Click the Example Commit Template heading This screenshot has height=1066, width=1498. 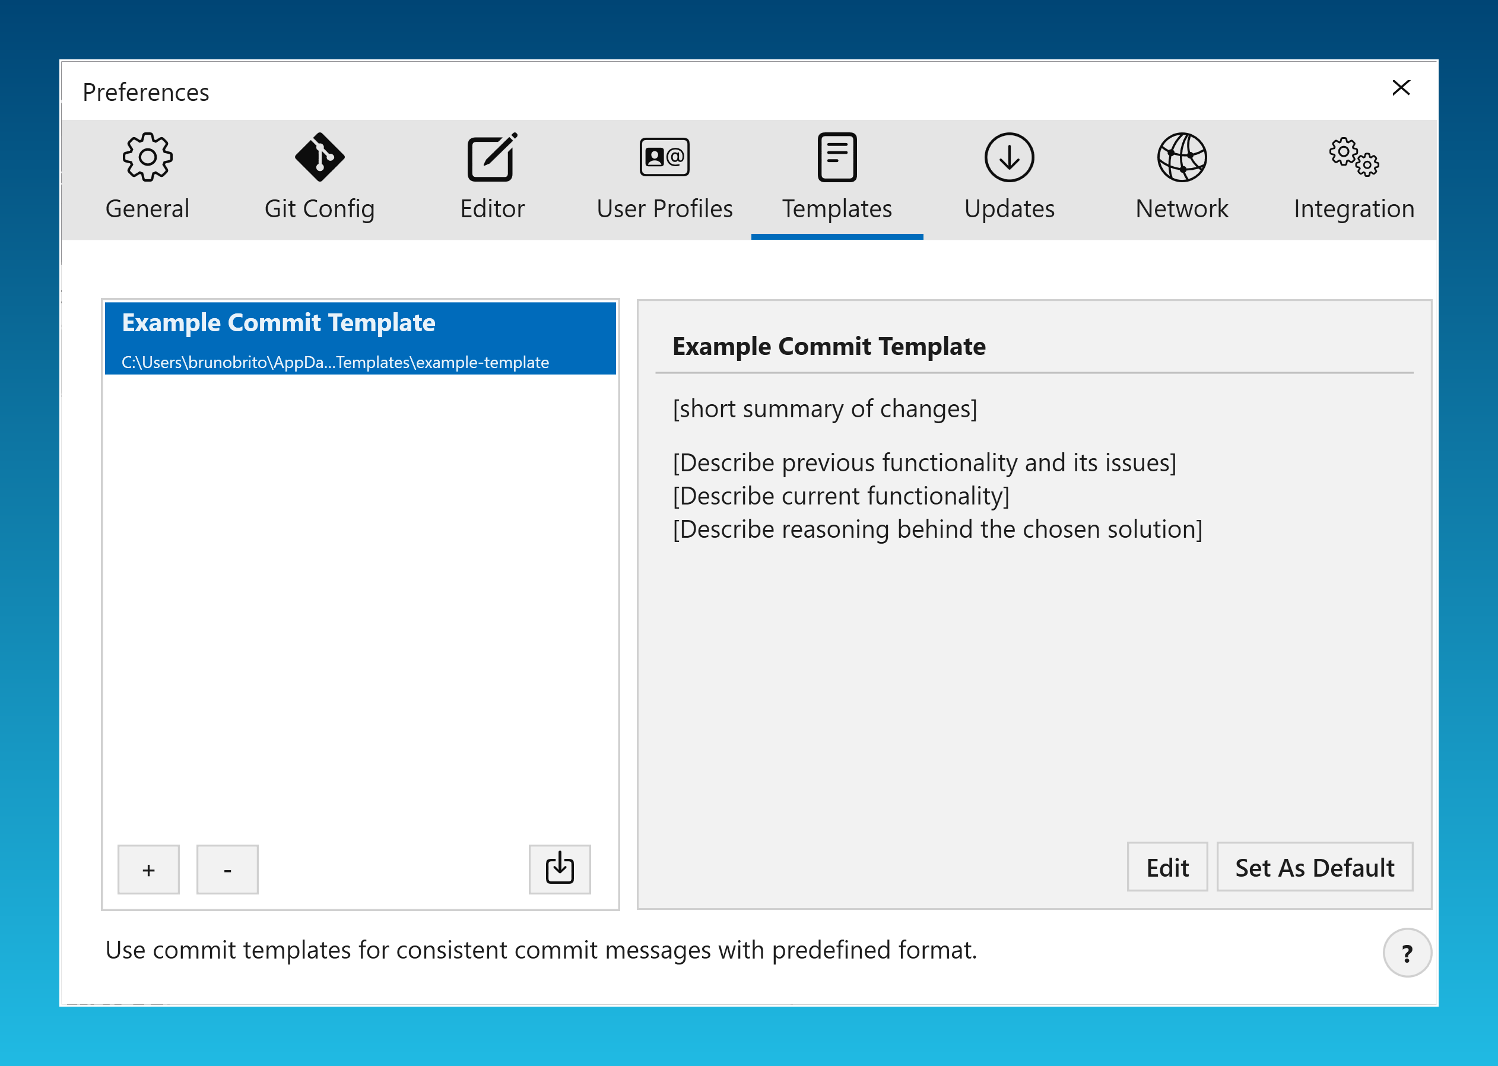(829, 346)
